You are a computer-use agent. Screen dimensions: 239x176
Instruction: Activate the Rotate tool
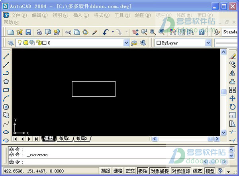click(x=233, y=107)
